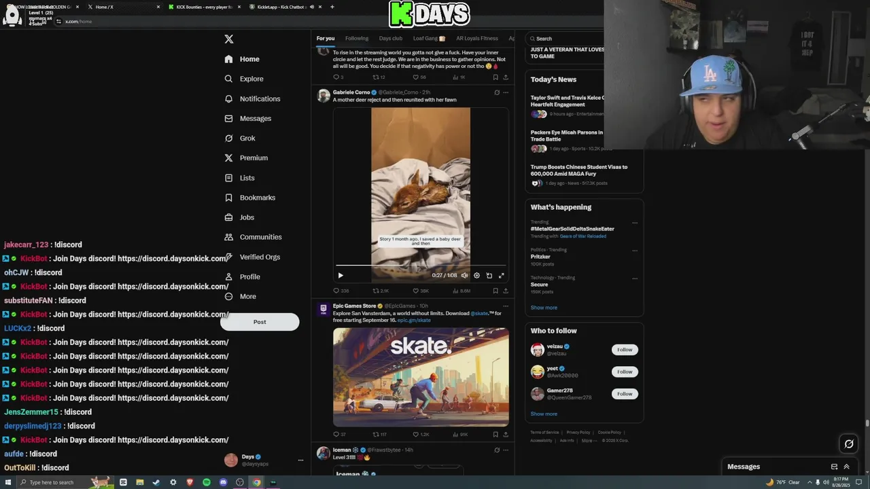Switch to KICK Bounties browser tab
Image resolution: width=870 pixels, height=489 pixels.
pos(204,7)
